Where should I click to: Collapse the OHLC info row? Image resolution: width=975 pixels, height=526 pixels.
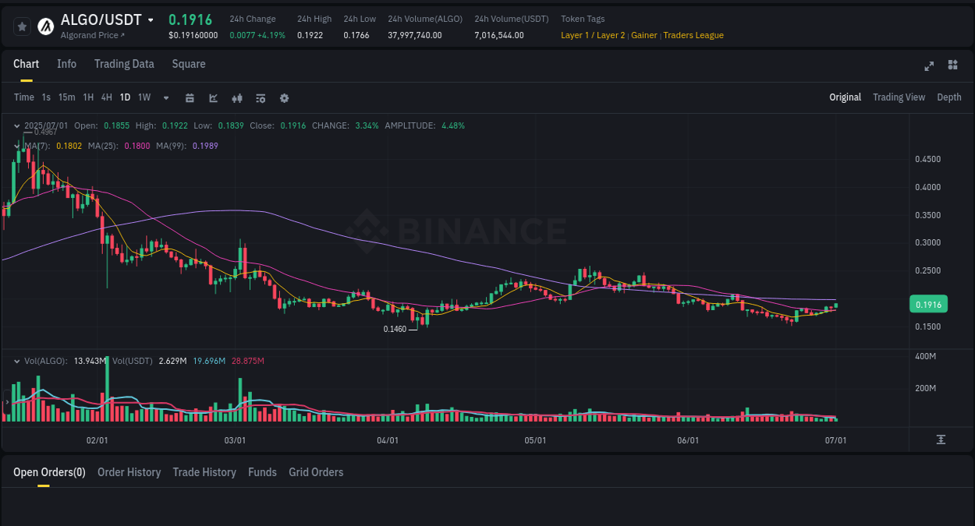click(17, 125)
